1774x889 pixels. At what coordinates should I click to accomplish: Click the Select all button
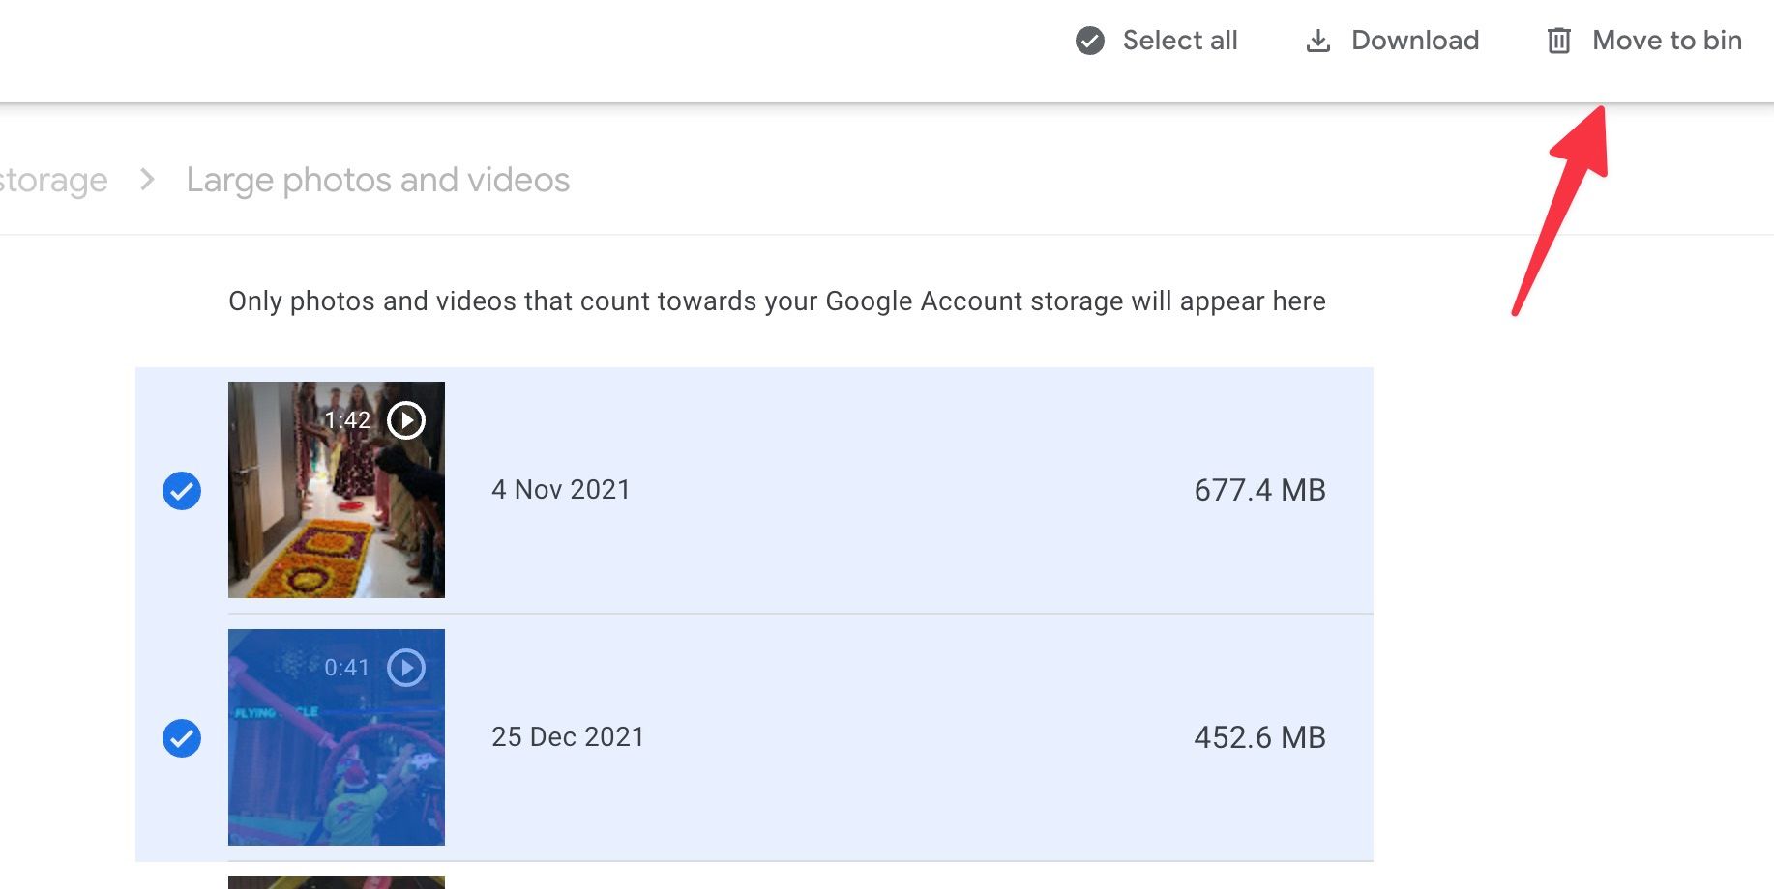point(1179,41)
